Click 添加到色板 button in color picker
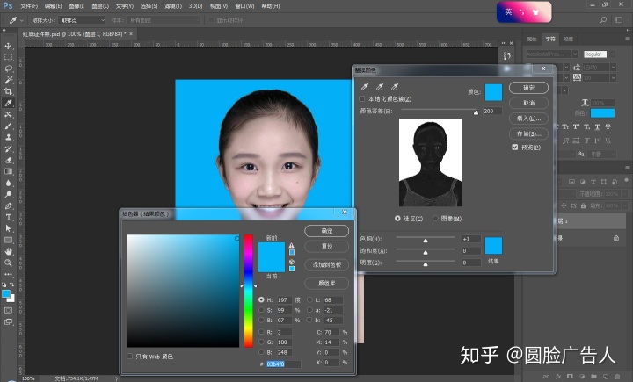The width and height of the screenshot is (633, 382). click(326, 264)
